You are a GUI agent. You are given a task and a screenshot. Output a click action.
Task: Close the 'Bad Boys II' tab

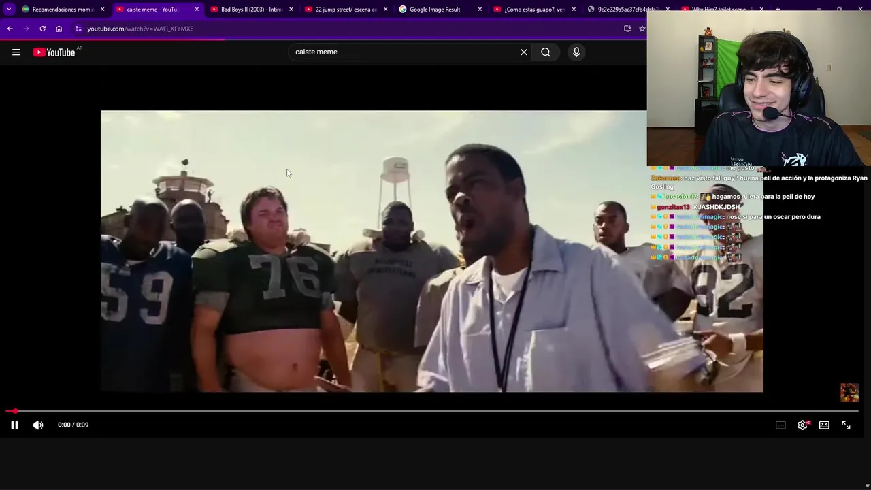[x=291, y=10]
